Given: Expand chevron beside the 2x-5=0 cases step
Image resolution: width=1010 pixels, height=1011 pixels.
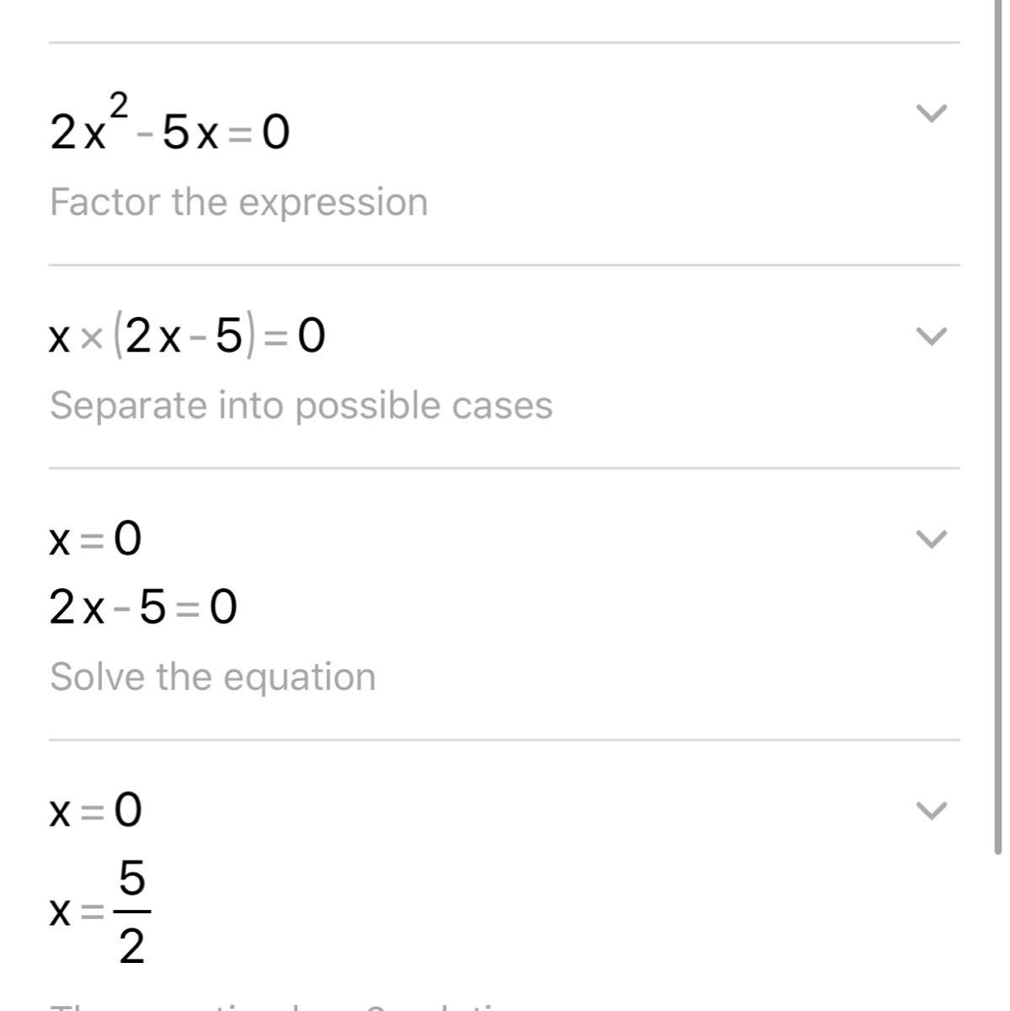Looking at the screenshot, I should pyautogui.click(x=931, y=538).
